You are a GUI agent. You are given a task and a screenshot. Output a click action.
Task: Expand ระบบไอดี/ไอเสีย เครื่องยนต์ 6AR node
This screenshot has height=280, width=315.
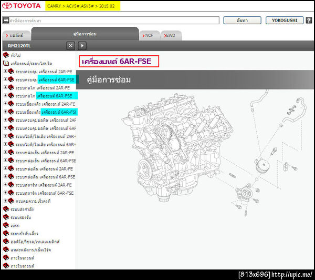pyautogui.click(x=5, y=144)
